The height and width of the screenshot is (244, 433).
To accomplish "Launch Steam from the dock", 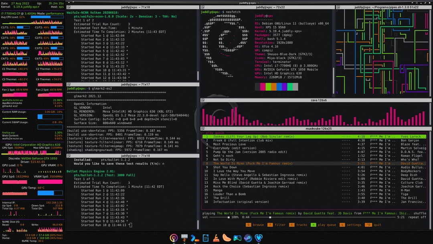I will (249, 238).
